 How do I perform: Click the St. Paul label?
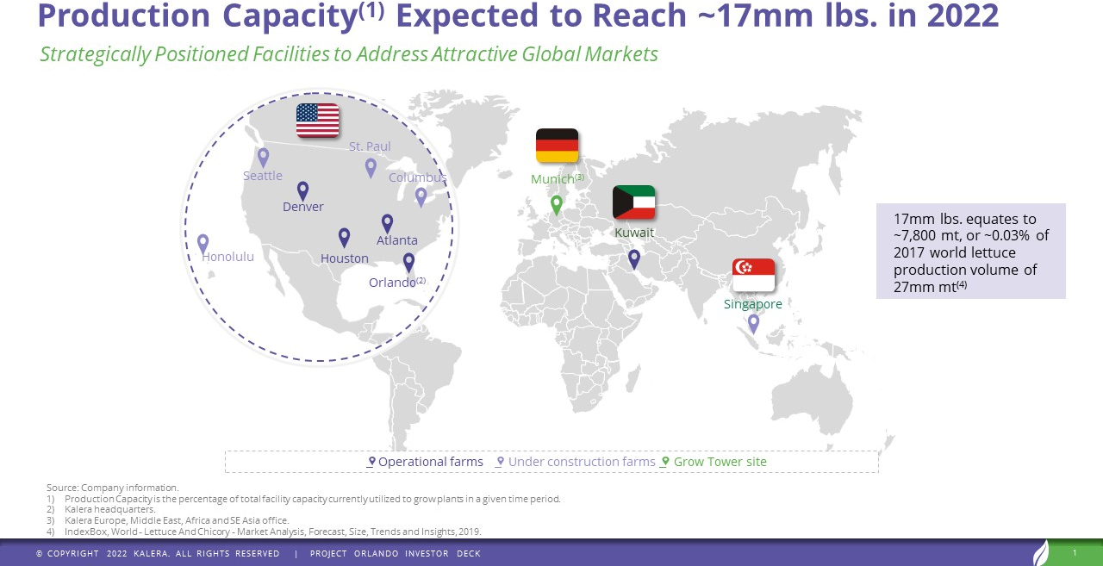click(x=370, y=146)
